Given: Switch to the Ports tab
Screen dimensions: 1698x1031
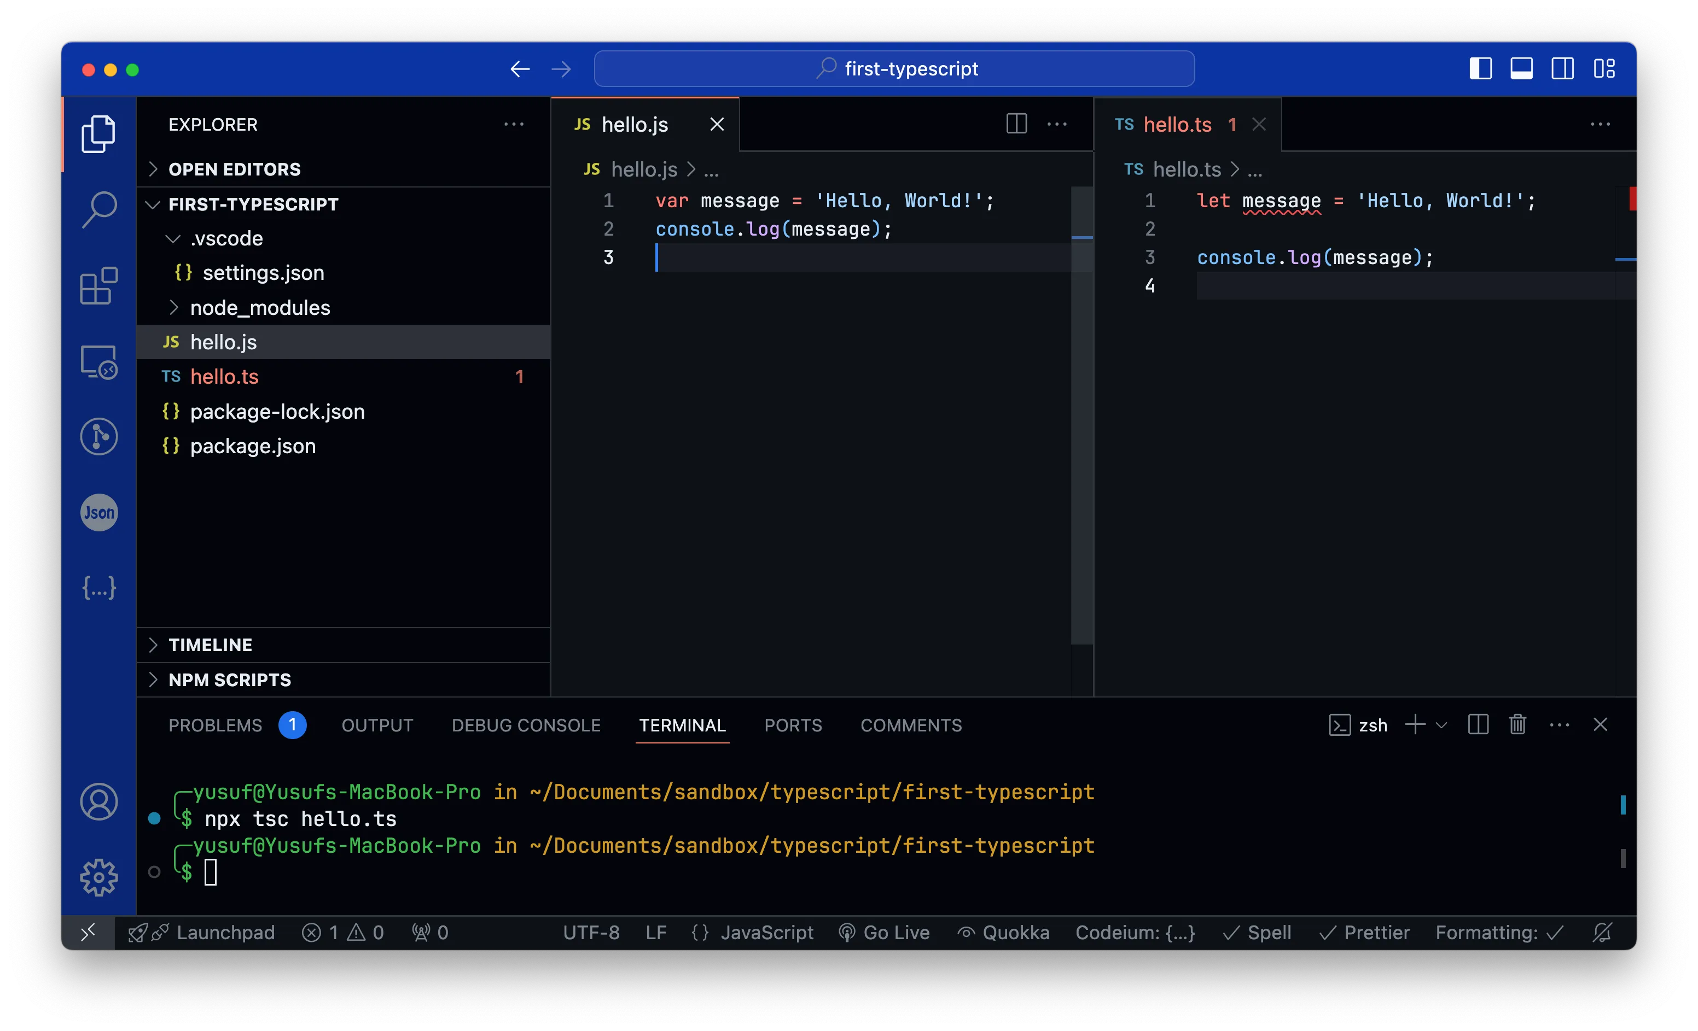Looking at the screenshot, I should coord(793,725).
